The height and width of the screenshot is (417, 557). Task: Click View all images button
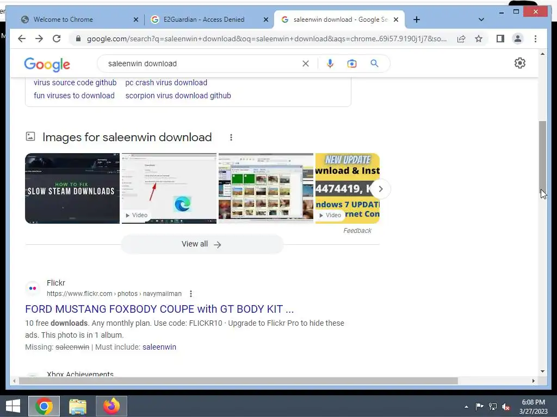pos(202,244)
